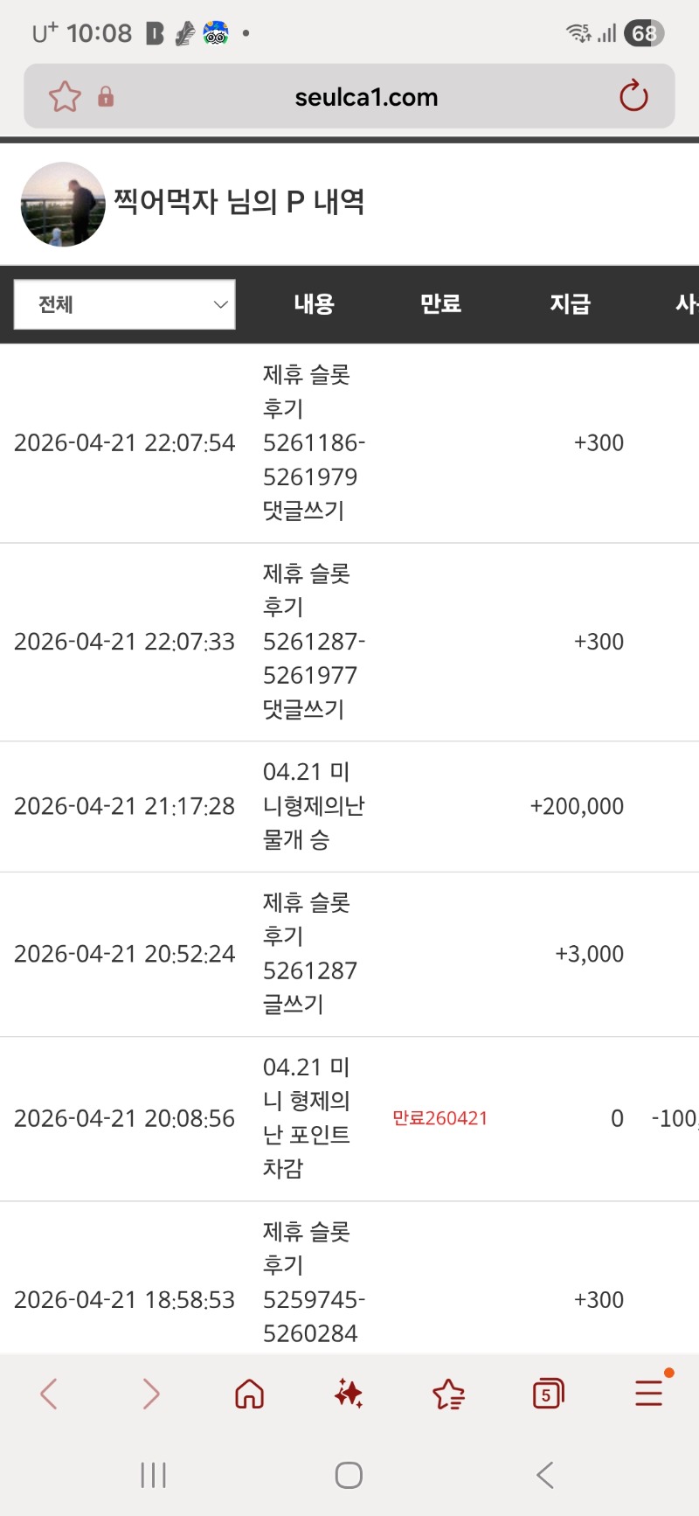Image resolution: width=699 pixels, height=1516 pixels.
Task: Bookmark page with the star icon
Action: (x=65, y=96)
